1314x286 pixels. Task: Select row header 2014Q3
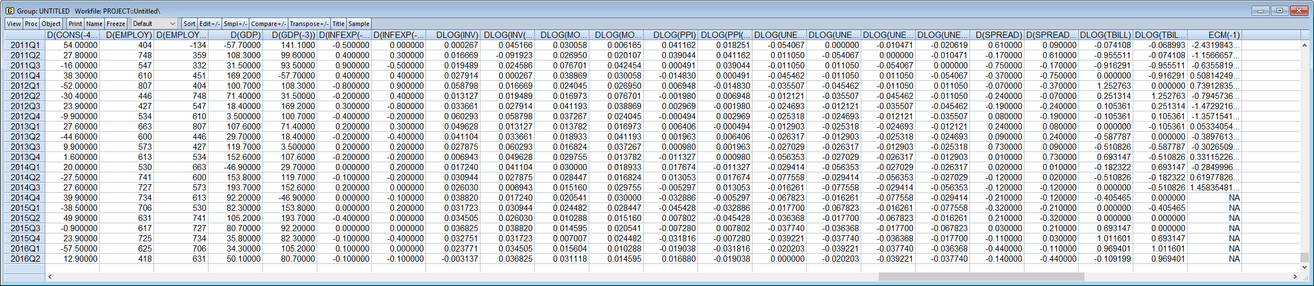(x=25, y=188)
